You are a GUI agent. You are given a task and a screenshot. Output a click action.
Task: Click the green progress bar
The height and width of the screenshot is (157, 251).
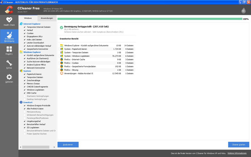click(150, 19)
